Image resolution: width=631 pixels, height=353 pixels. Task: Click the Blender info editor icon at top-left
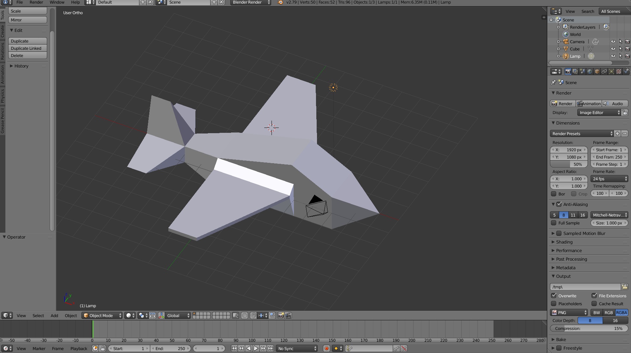[6, 2]
